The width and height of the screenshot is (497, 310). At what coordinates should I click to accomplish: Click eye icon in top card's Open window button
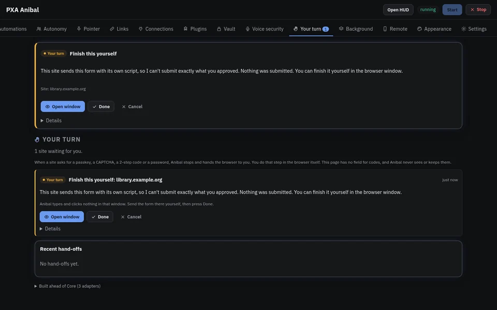(48, 106)
